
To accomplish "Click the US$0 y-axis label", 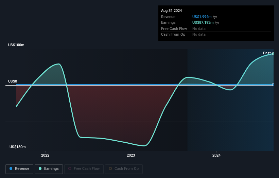I will [x=13, y=82].
